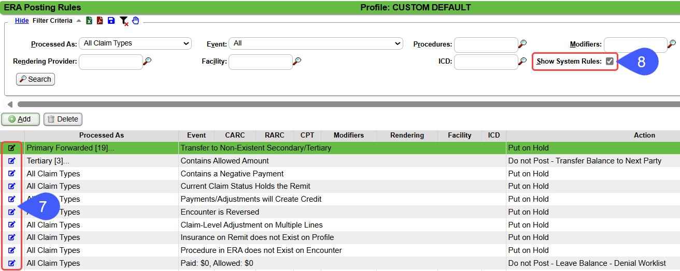
Task: Clear filters with the funnel icon
Action: tap(123, 21)
